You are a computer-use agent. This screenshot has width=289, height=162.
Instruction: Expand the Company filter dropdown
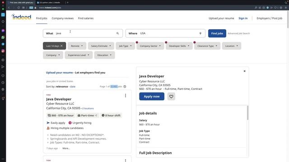[53, 55]
